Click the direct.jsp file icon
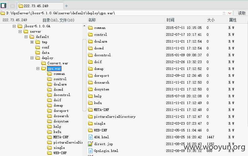Screen dimensions: 248x156 pos(90,144)
